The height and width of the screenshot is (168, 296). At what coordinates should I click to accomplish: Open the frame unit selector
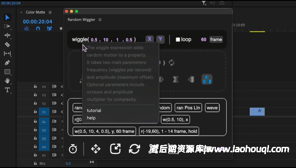pos(216,40)
